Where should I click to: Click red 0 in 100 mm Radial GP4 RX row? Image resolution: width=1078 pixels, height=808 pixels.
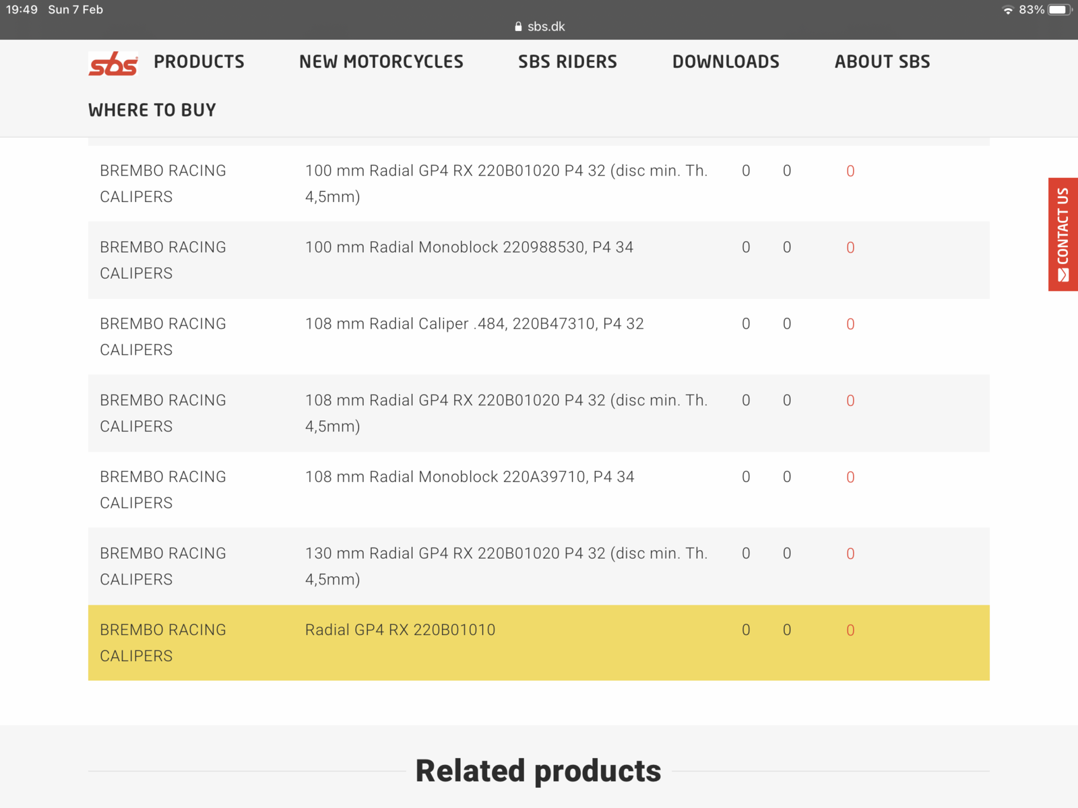850,171
